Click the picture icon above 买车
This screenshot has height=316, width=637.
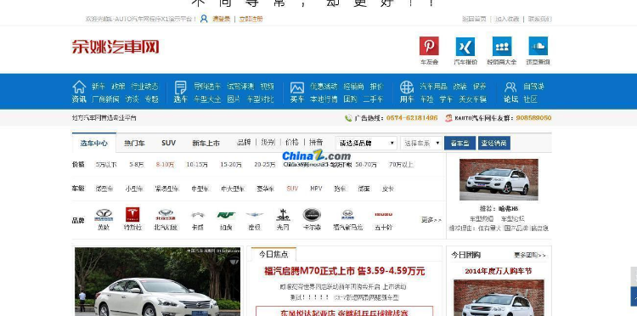pos(297,87)
